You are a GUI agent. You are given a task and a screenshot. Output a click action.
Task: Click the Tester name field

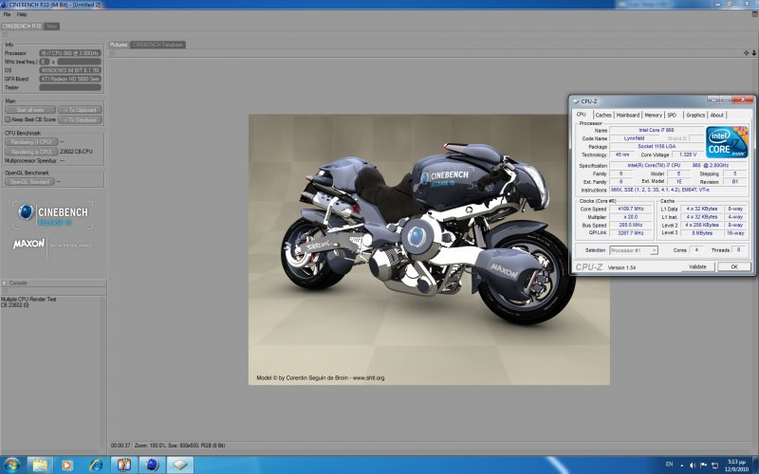coord(70,87)
